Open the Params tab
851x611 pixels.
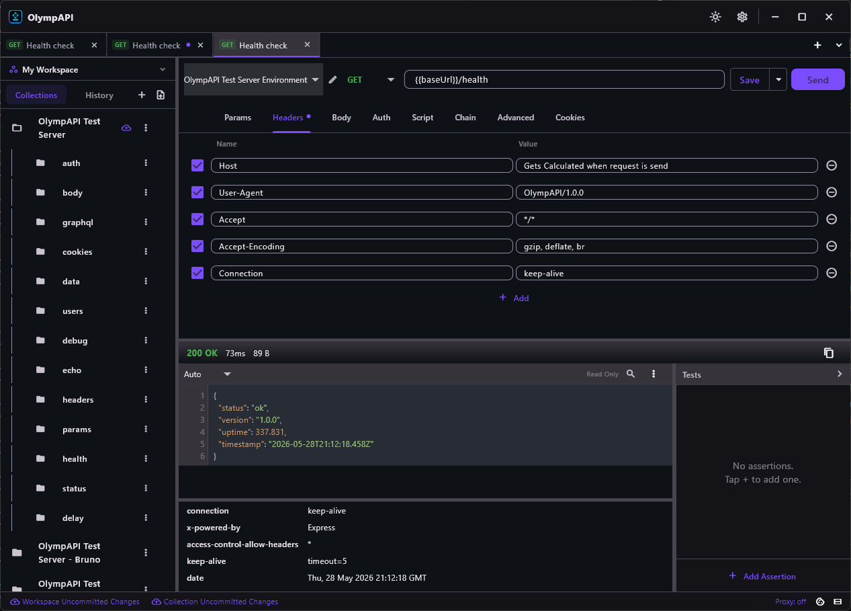(x=238, y=117)
